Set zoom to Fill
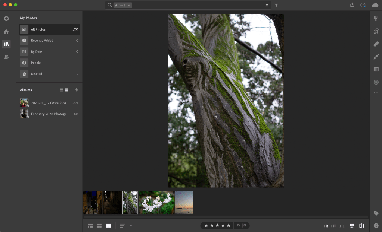The height and width of the screenshot is (232, 382). click(333, 226)
